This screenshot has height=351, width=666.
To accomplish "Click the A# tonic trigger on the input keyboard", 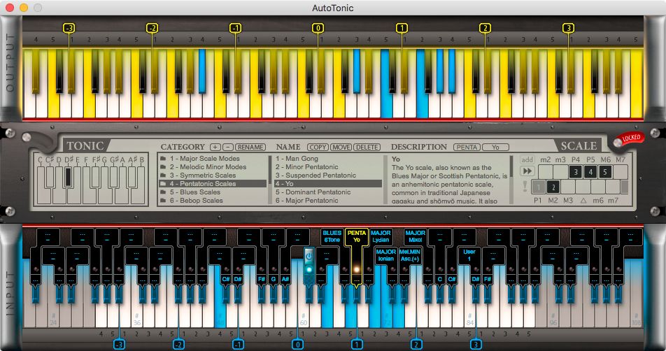I will (x=285, y=279).
